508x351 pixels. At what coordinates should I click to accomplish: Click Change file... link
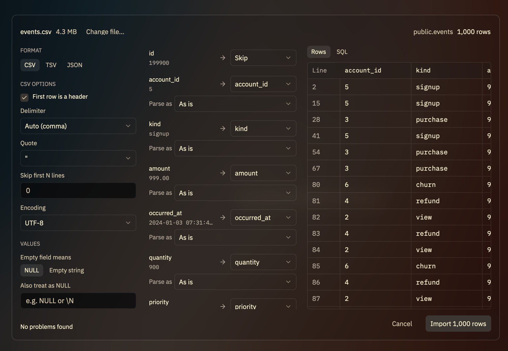click(105, 32)
